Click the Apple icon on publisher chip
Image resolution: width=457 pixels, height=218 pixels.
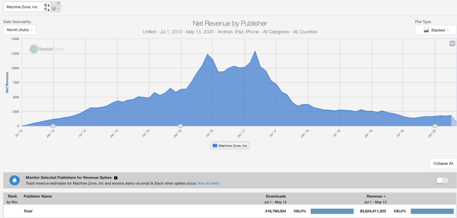point(45,5)
